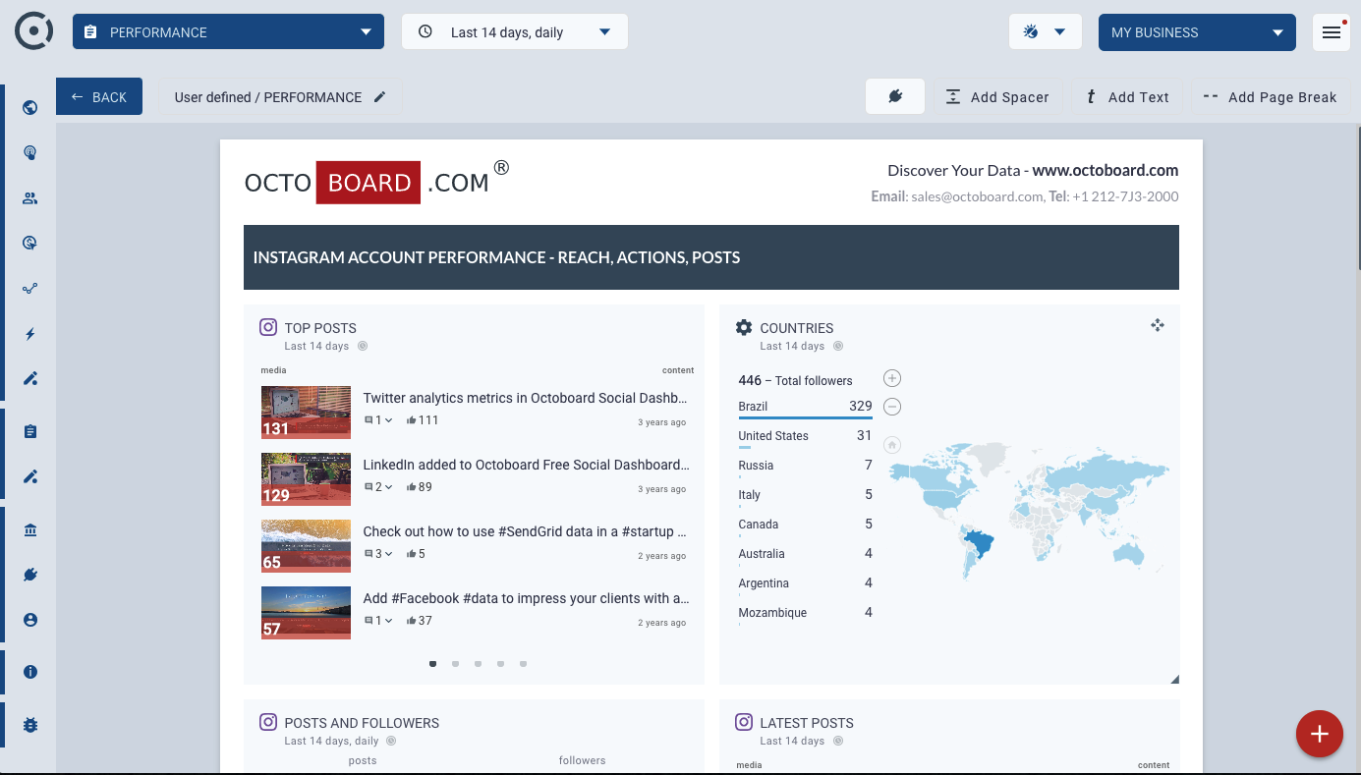Reset countries map to home view

tap(891, 445)
